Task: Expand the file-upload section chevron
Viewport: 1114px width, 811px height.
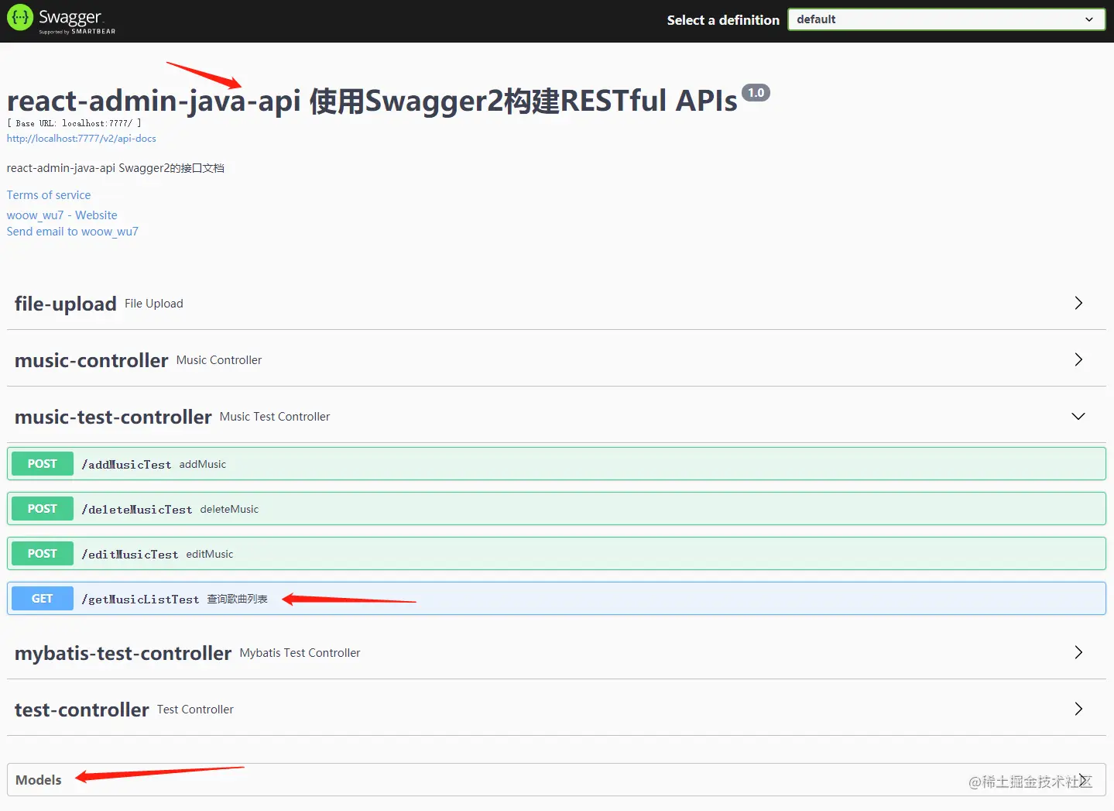Action: coord(1078,303)
